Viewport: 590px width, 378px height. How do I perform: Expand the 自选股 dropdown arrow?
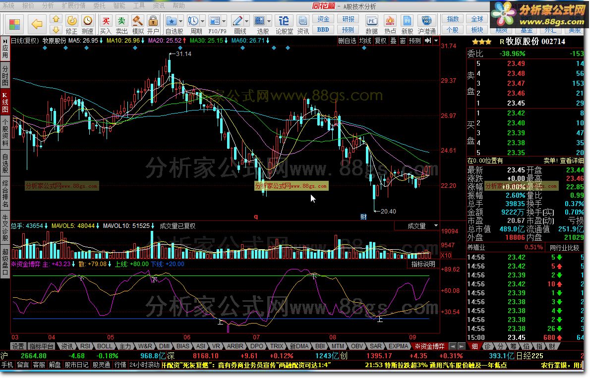pos(180,21)
